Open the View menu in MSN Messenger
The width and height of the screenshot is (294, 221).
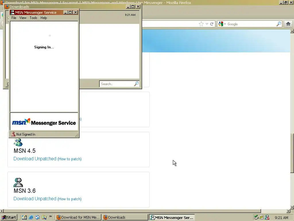[23, 18]
